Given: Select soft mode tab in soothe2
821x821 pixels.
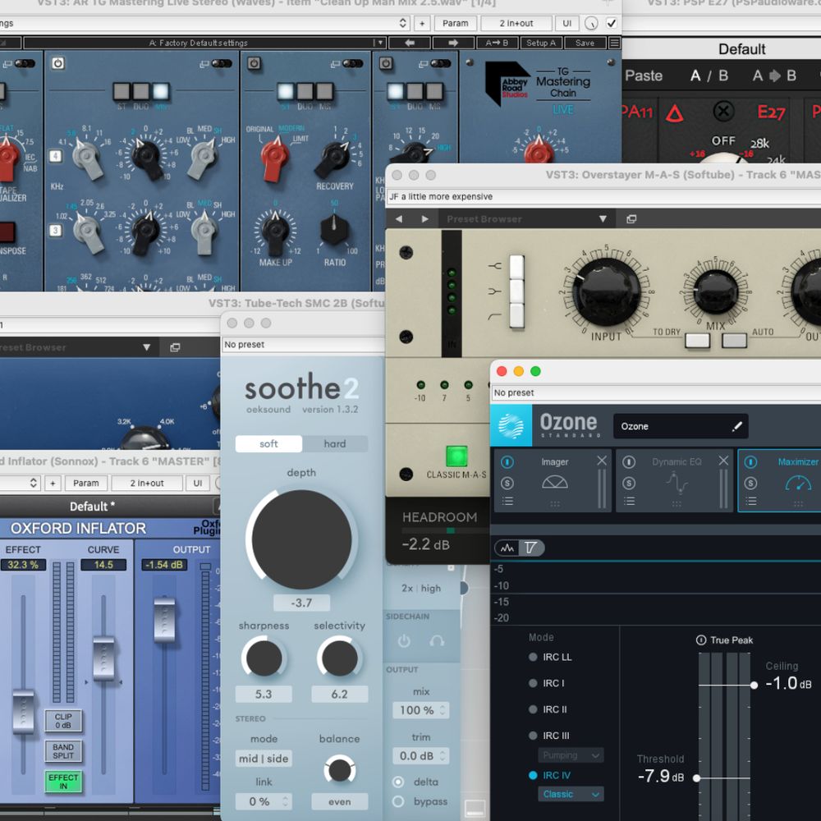Looking at the screenshot, I should (x=268, y=443).
